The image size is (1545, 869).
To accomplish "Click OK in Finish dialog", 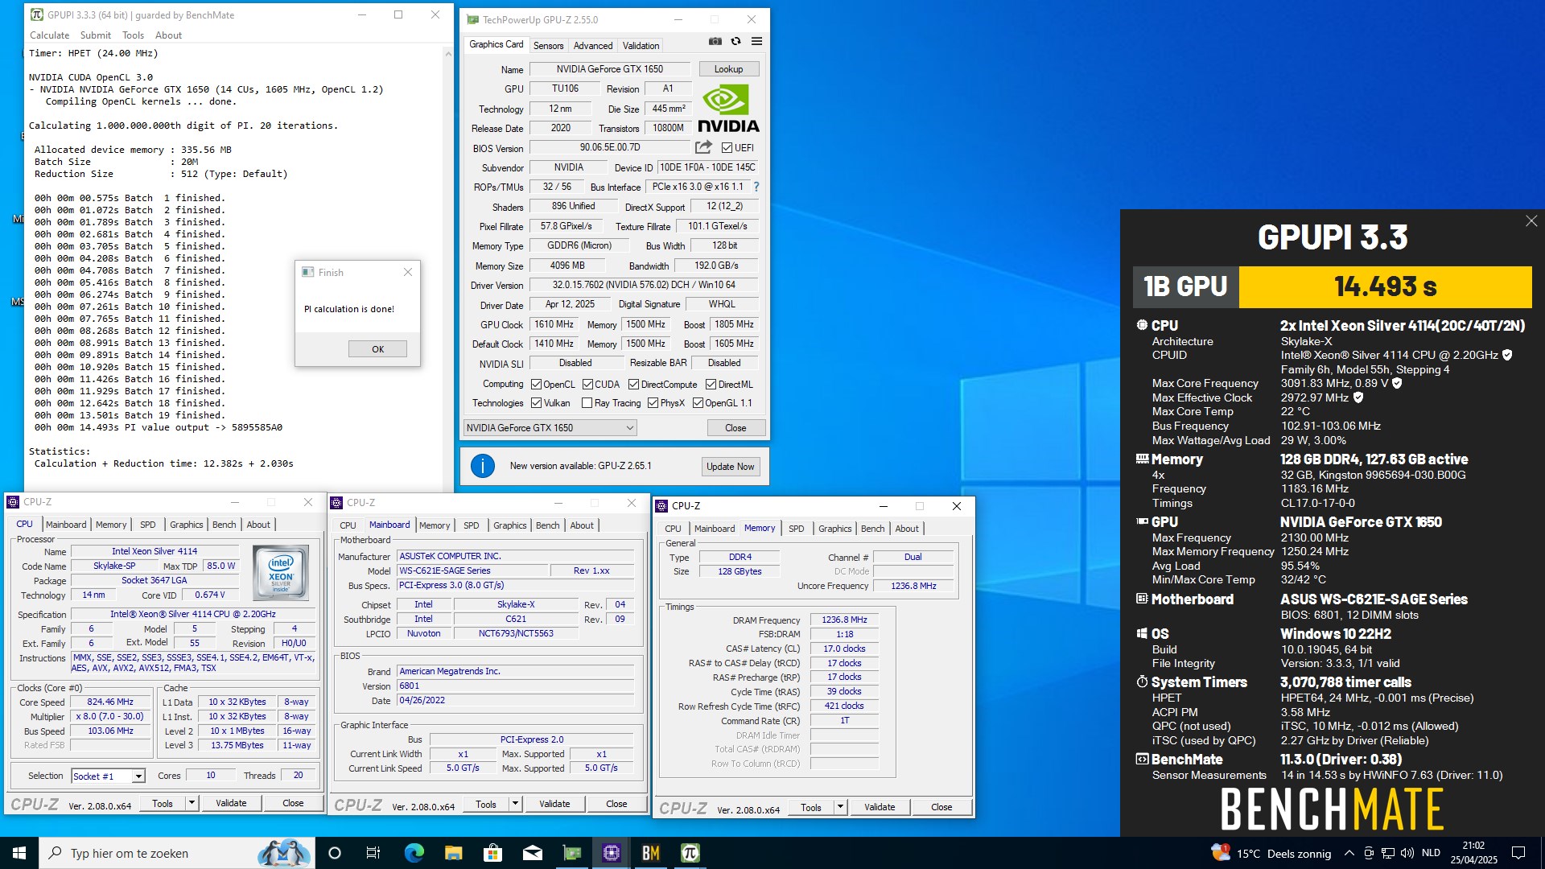I will (377, 349).
